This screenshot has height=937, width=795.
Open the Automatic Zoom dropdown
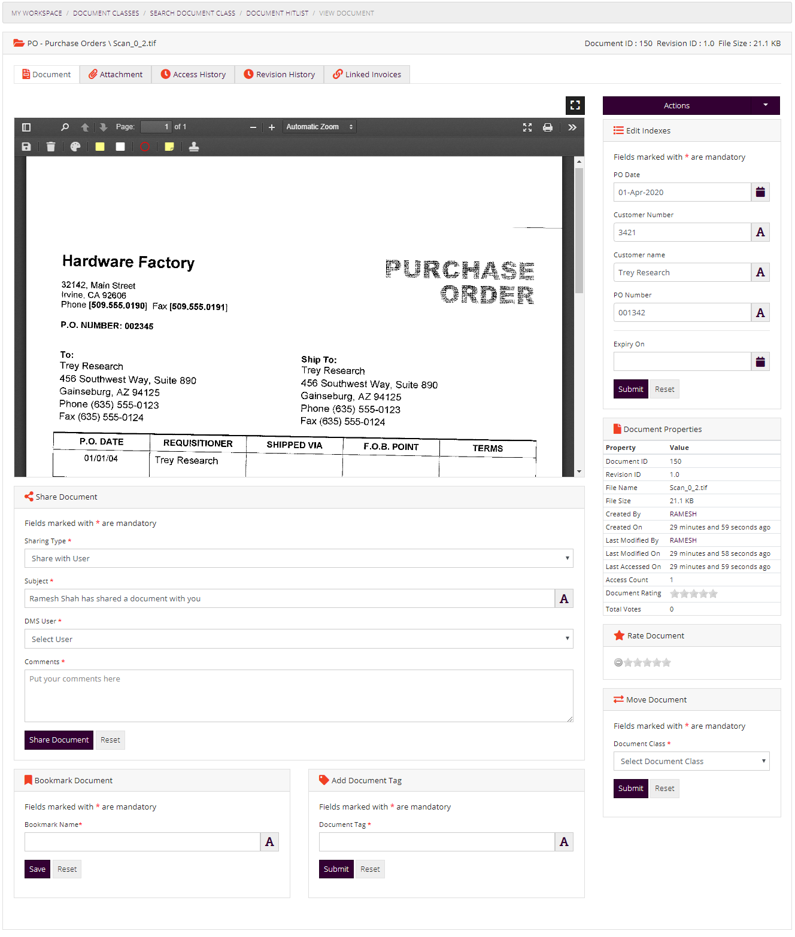(x=319, y=127)
